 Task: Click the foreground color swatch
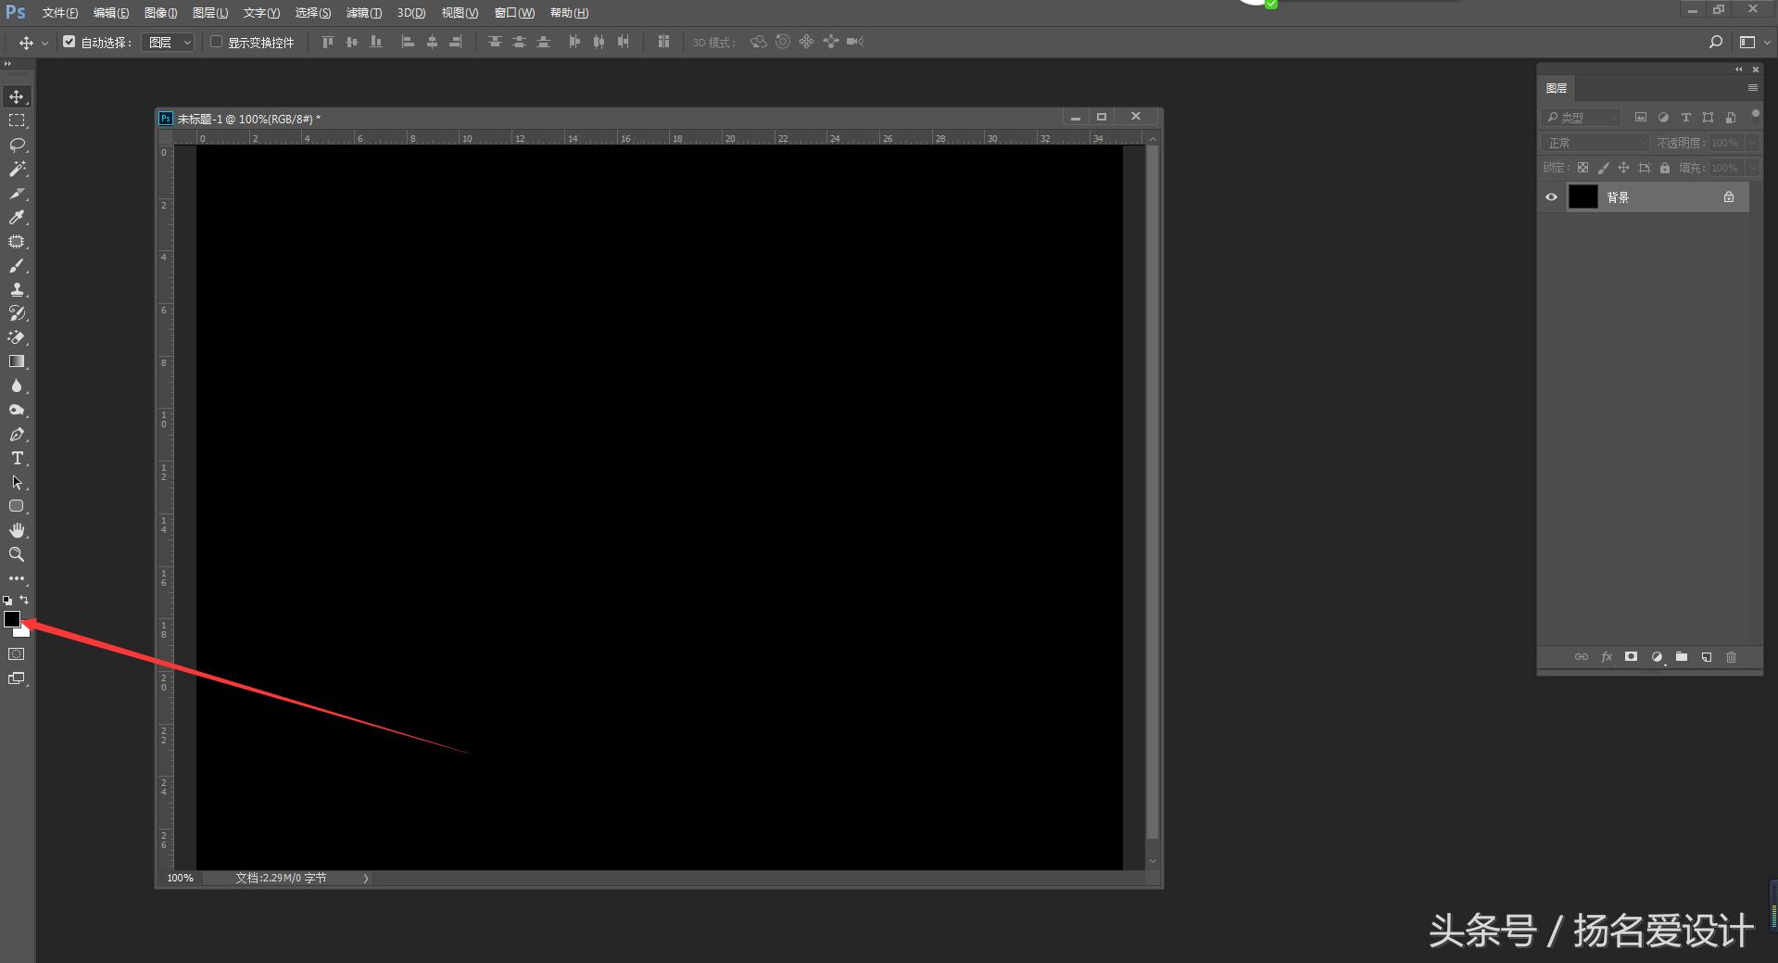[x=12, y=619]
